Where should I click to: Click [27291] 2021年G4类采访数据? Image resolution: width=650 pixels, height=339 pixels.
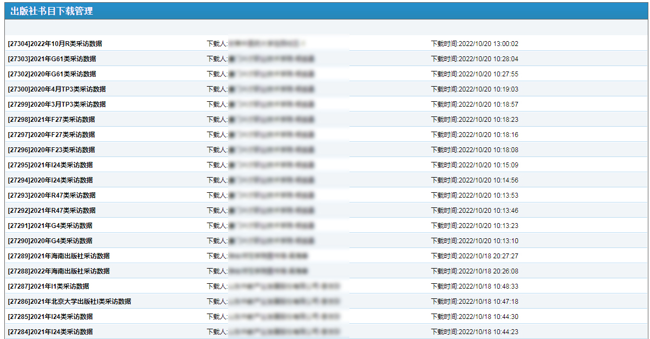50,226
